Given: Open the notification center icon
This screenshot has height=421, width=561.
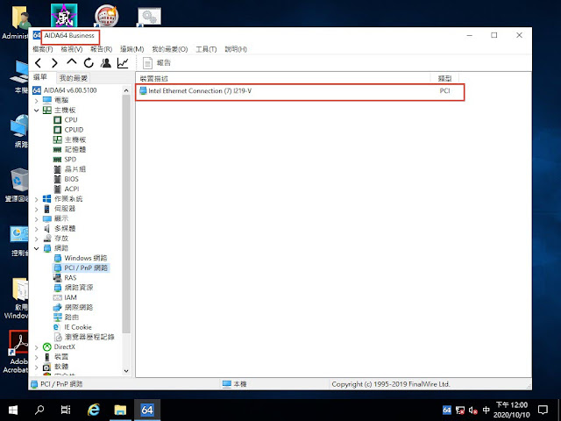Looking at the screenshot, I should [x=543, y=410].
